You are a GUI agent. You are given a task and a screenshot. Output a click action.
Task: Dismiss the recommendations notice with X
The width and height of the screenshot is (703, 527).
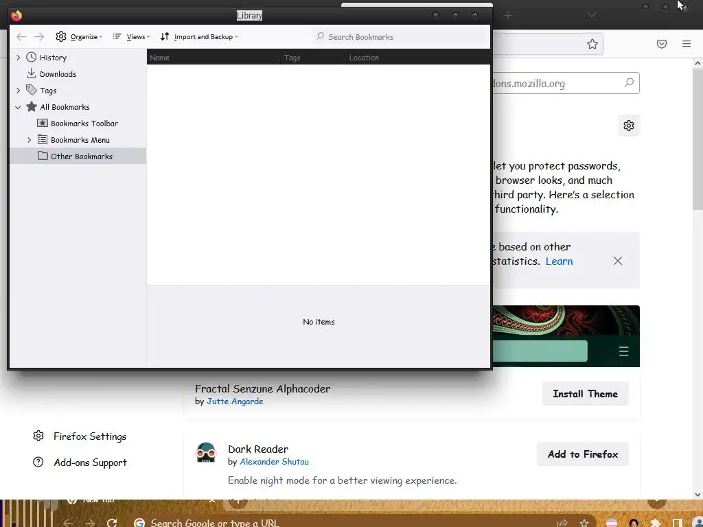[x=617, y=261]
